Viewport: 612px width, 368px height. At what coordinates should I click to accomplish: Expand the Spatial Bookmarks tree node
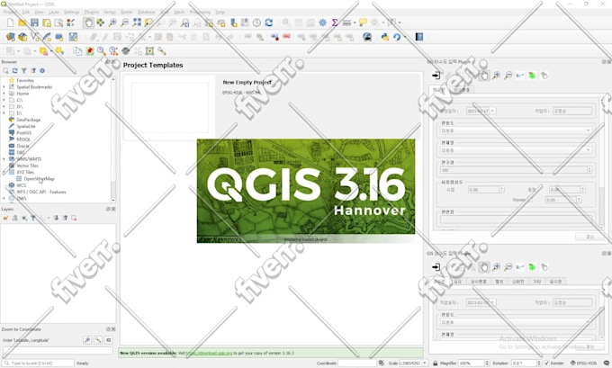[x=4, y=87]
